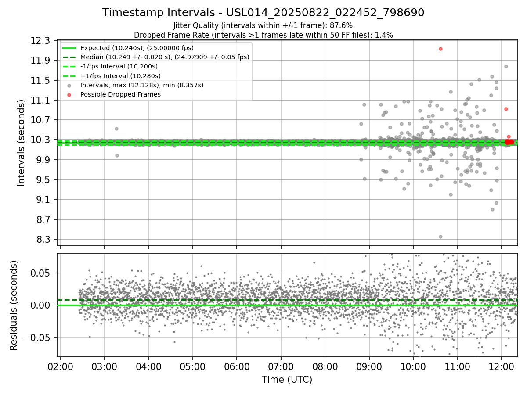
Task: Click the '07:00' time tick label
Action: 281,366
